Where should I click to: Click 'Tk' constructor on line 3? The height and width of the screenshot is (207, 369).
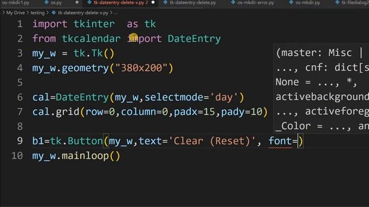[97, 53]
